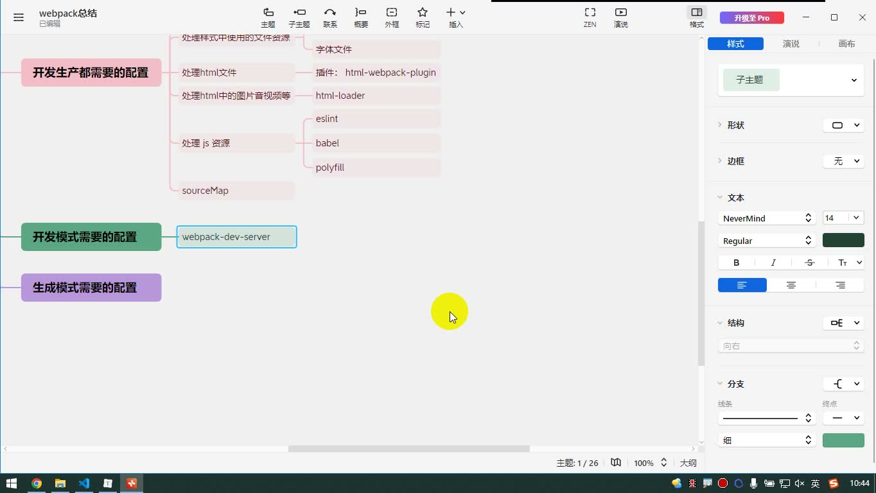
Task: Open the 子主题 style preset dropdown
Action: 791,80
